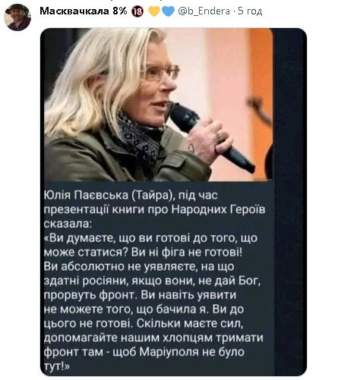Click the word 'сказала:' in the caption

click(x=67, y=224)
